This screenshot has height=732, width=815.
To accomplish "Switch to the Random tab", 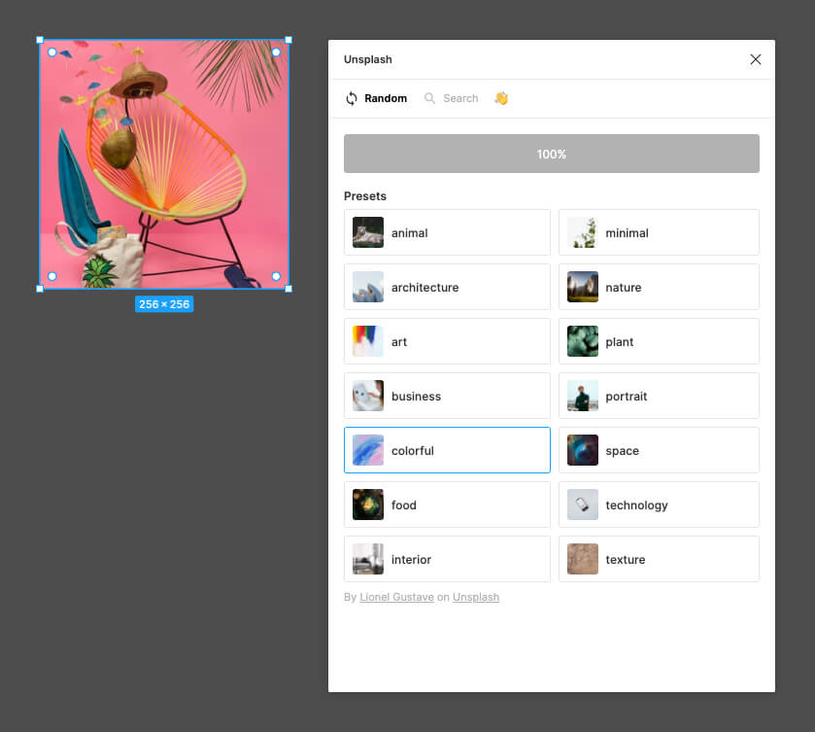I will [x=376, y=98].
